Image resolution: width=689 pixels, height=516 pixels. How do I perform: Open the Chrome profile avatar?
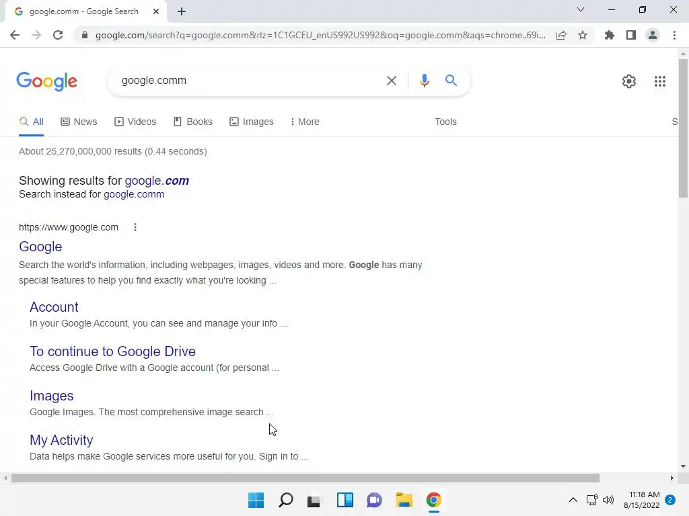click(x=653, y=35)
